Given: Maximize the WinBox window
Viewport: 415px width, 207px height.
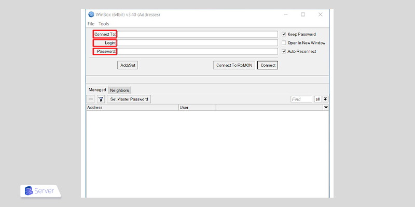Looking at the screenshot, I should click(303, 14).
